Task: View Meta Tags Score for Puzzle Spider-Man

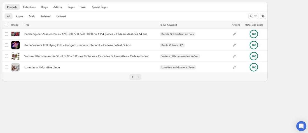Action: [x=254, y=34]
